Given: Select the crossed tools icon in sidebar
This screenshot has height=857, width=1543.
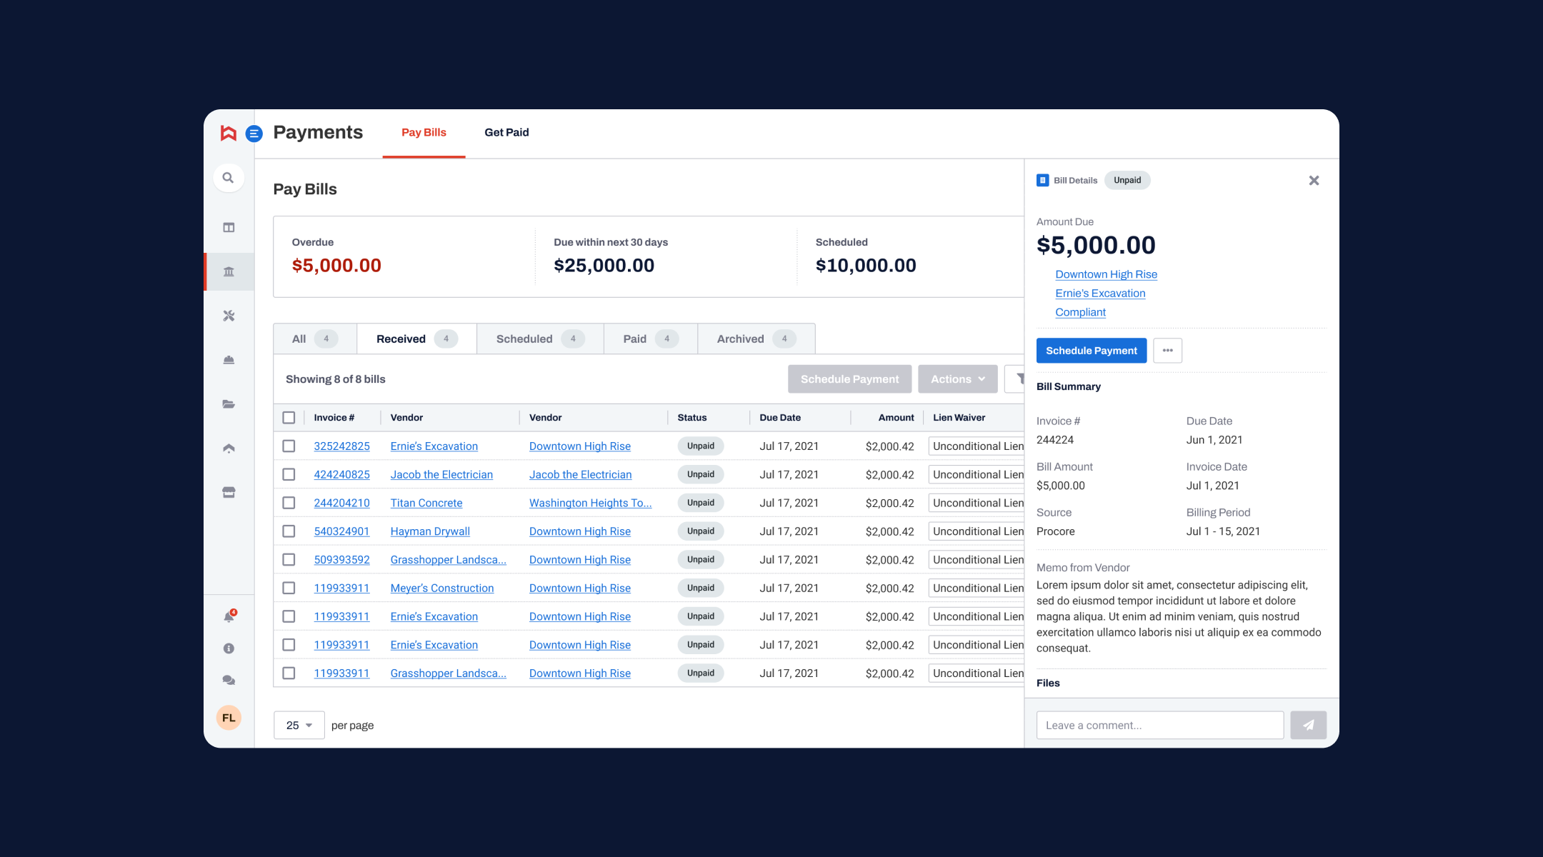Looking at the screenshot, I should tap(229, 316).
